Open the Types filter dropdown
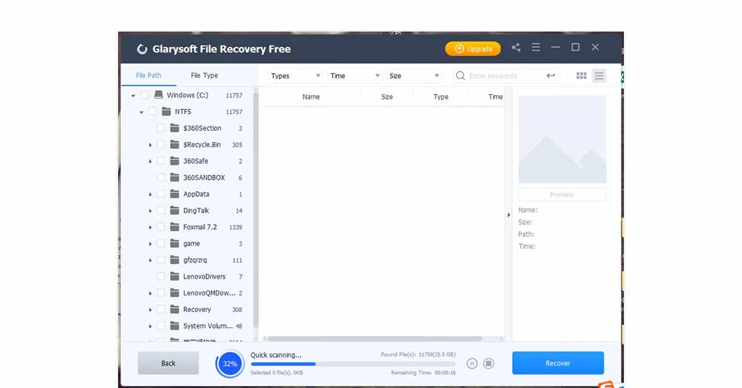 295,75
